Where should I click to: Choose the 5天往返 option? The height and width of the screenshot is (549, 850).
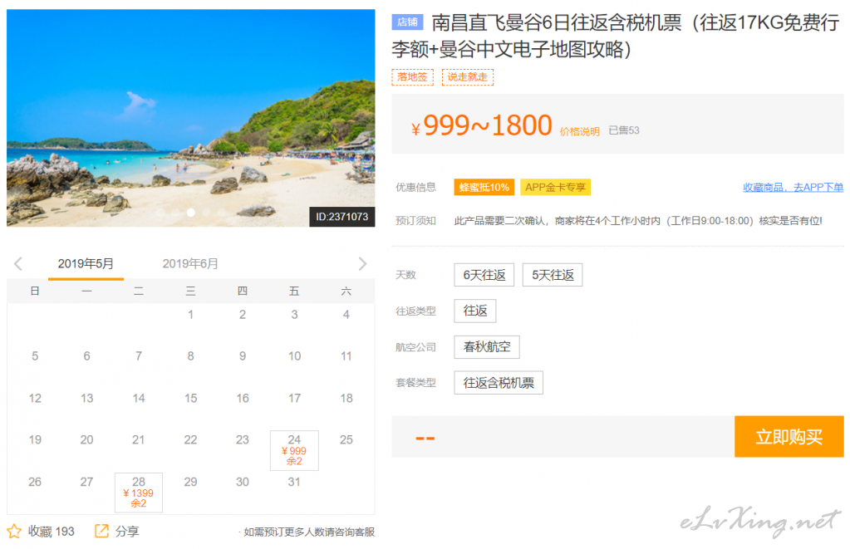click(553, 275)
